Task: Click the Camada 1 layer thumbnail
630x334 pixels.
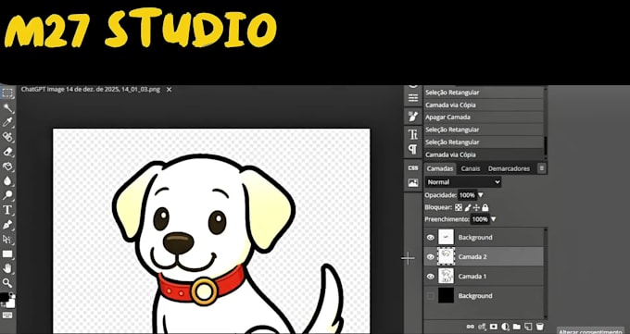Action: pos(446,277)
